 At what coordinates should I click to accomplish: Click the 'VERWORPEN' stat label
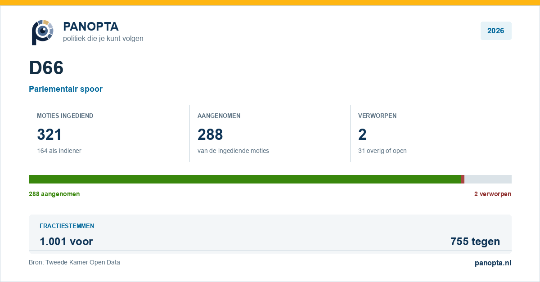(377, 116)
